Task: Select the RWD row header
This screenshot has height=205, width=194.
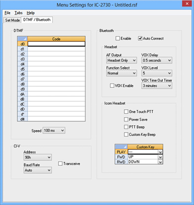Action: 121,162
